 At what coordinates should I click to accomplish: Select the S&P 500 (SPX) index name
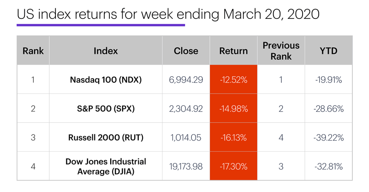point(106,108)
